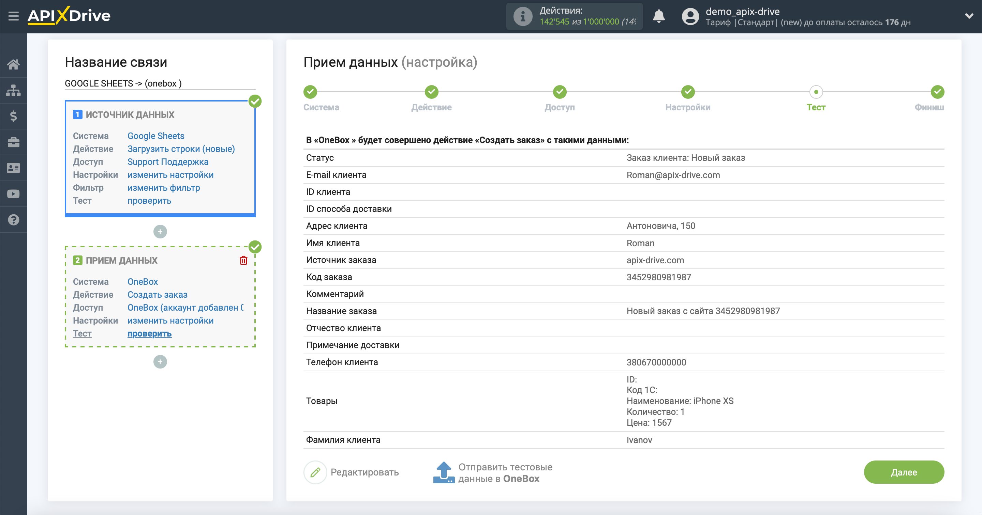This screenshot has height=515, width=982.
Task: Click the pencil Edit icon
Action: (315, 472)
